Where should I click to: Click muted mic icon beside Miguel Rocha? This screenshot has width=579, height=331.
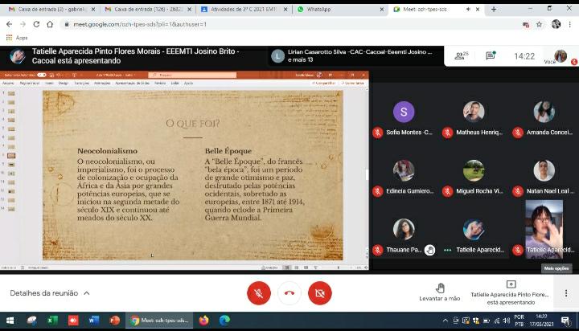448,191
